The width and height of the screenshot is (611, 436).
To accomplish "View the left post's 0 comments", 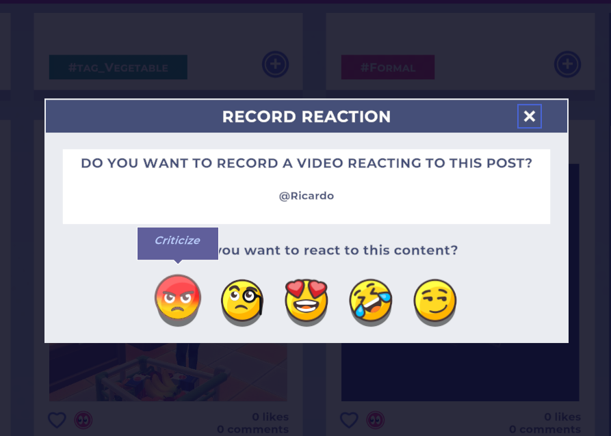I will (252, 429).
